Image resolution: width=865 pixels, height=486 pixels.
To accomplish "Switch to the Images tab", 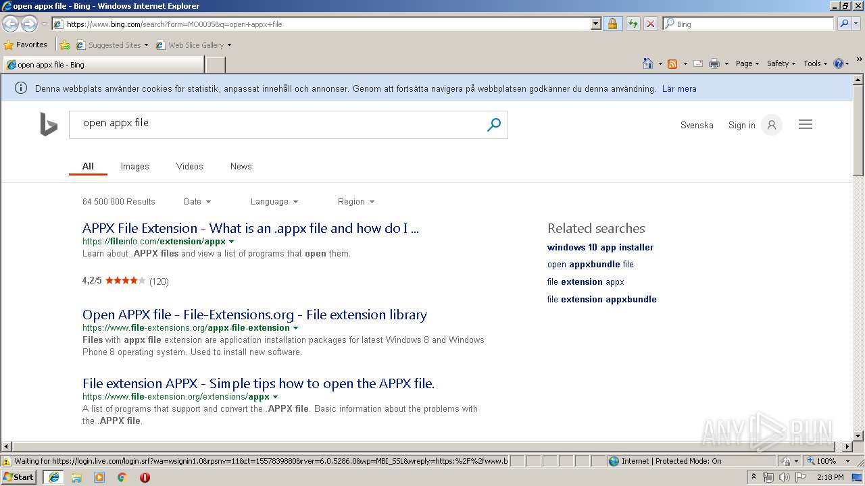I will pyautogui.click(x=134, y=166).
